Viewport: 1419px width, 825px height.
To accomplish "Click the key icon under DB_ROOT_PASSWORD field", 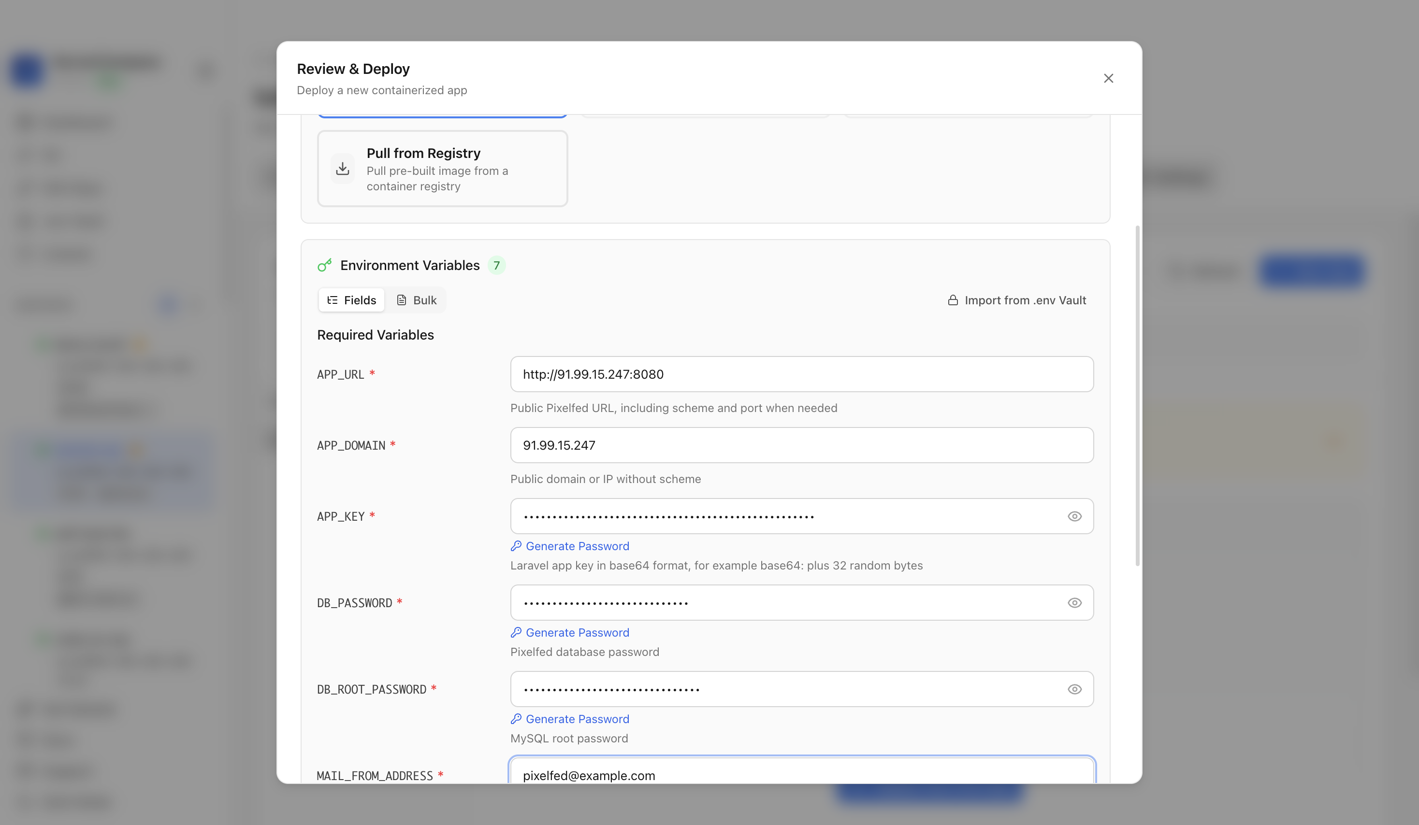I will point(516,719).
